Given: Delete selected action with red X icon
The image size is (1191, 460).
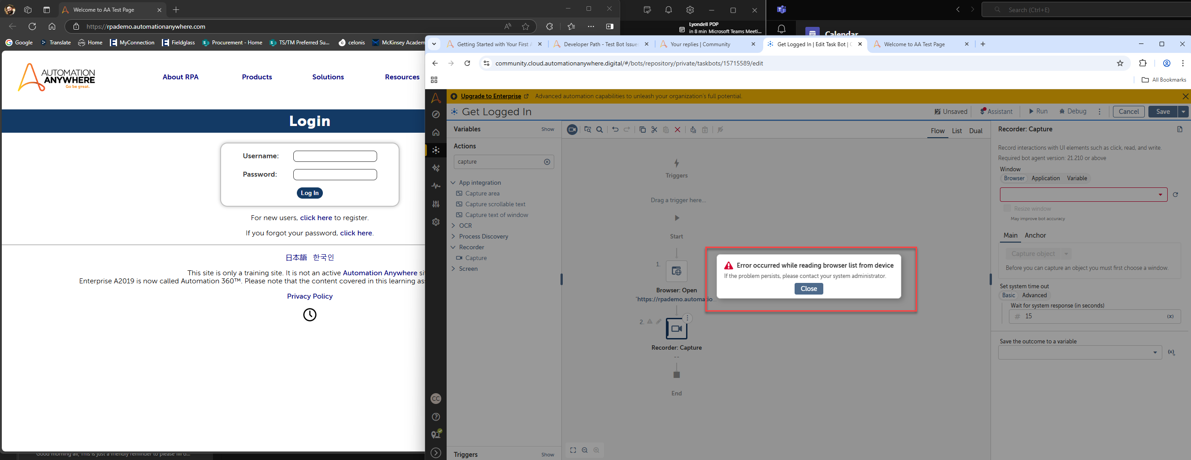Looking at the screenshot, I should click(678, 130).
